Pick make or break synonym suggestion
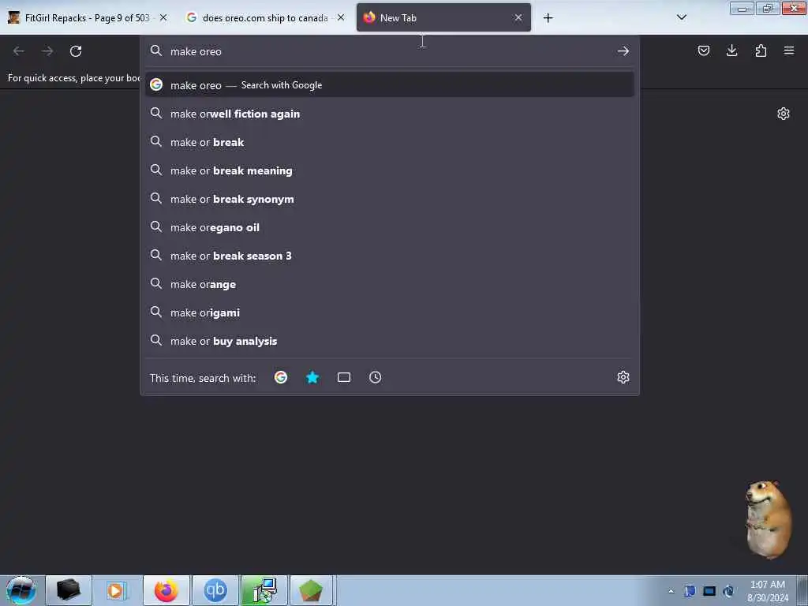 coord(389,198)
